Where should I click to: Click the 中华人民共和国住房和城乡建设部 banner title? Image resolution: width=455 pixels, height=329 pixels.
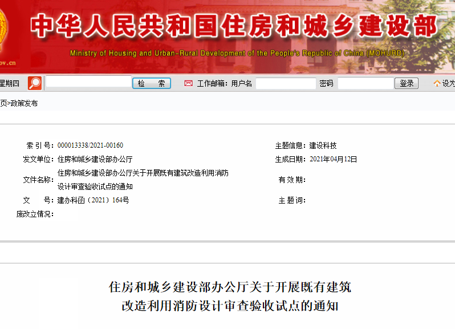coord(234,26)
